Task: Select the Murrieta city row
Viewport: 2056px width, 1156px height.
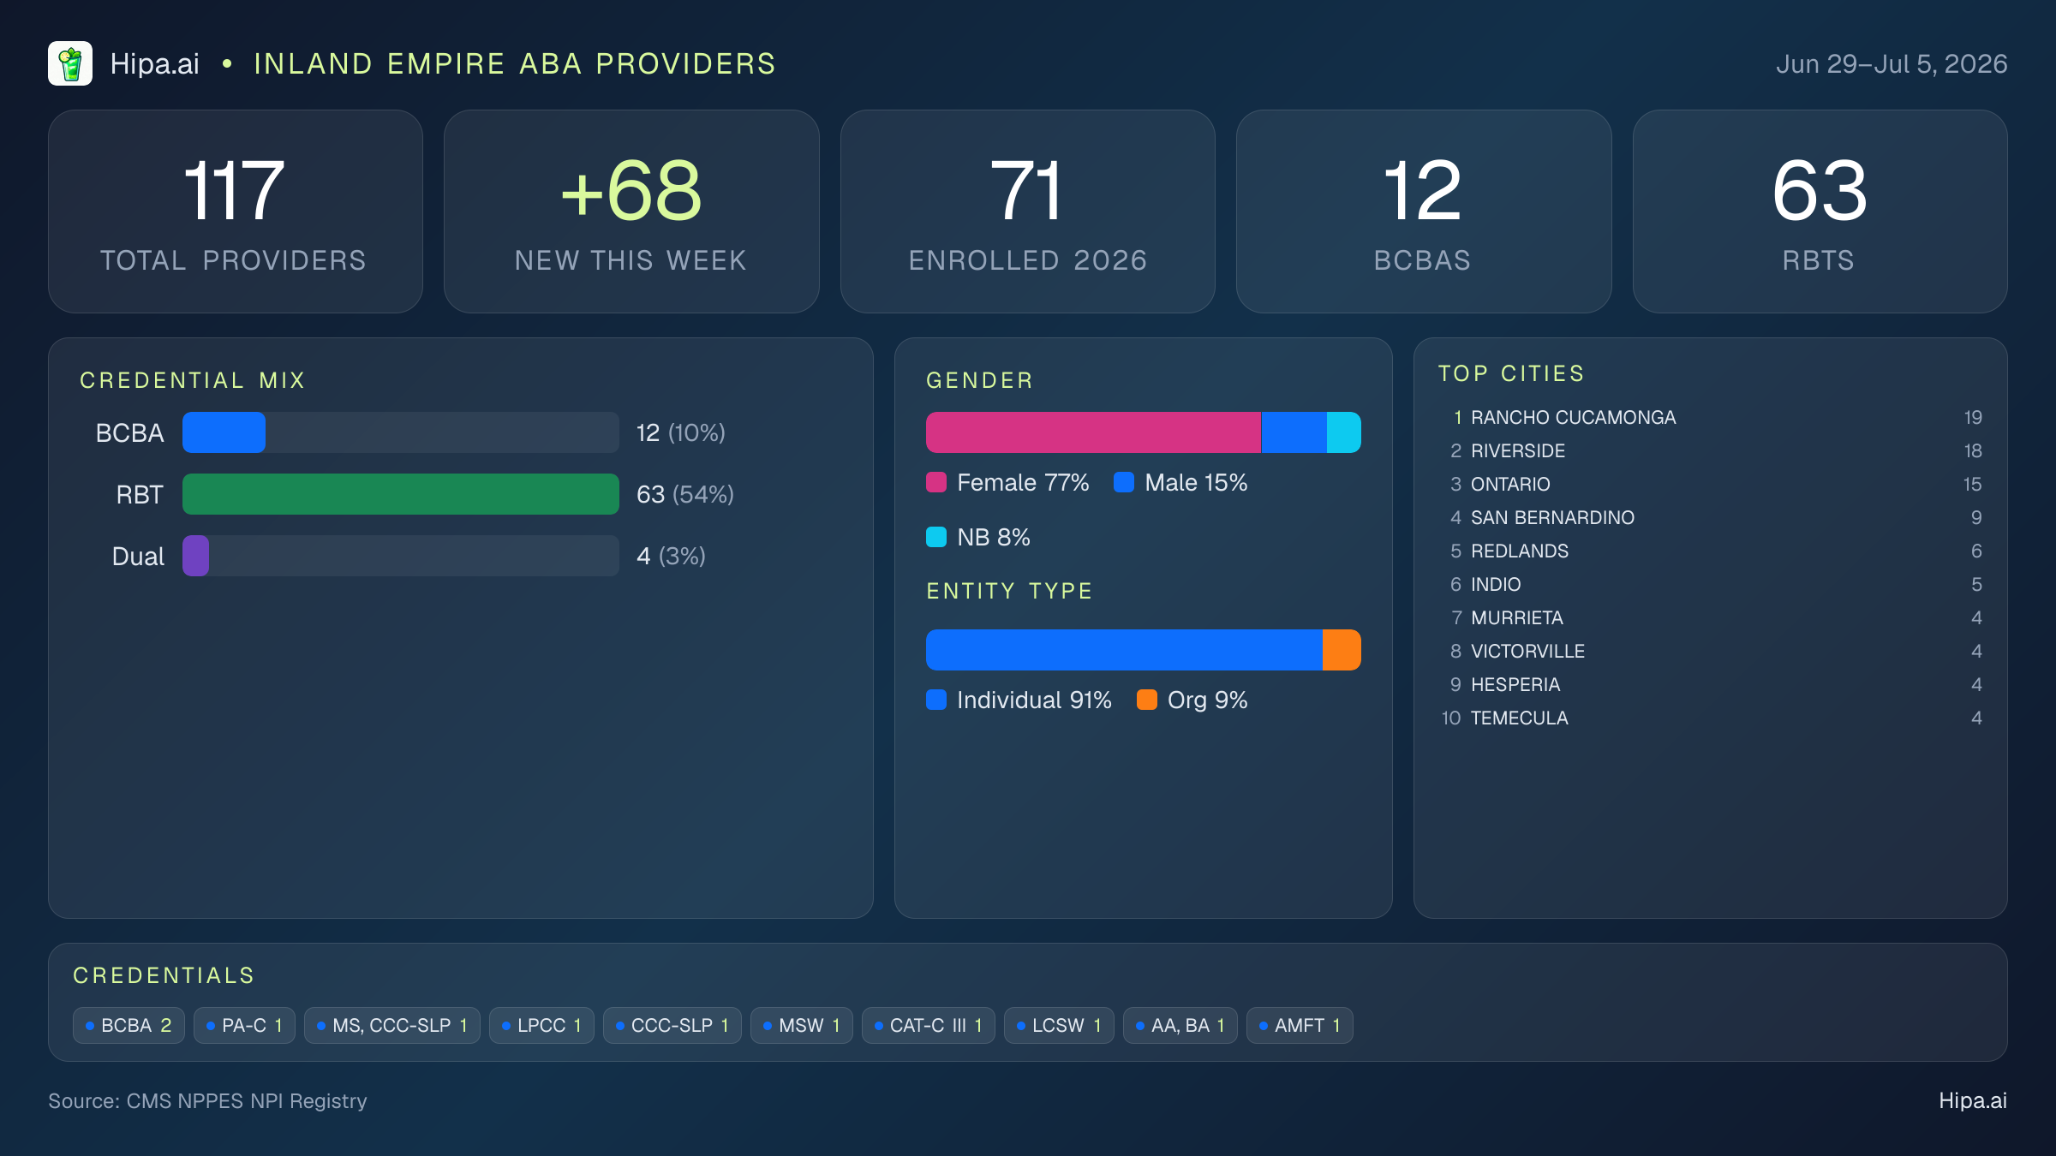Action: pos(1711,617)
